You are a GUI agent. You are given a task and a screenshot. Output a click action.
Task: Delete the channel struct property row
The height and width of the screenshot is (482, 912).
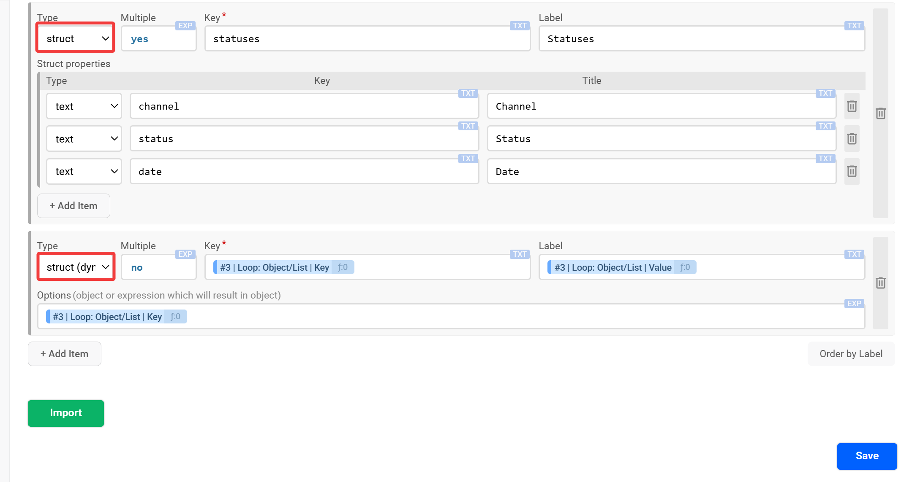(852, 106)
